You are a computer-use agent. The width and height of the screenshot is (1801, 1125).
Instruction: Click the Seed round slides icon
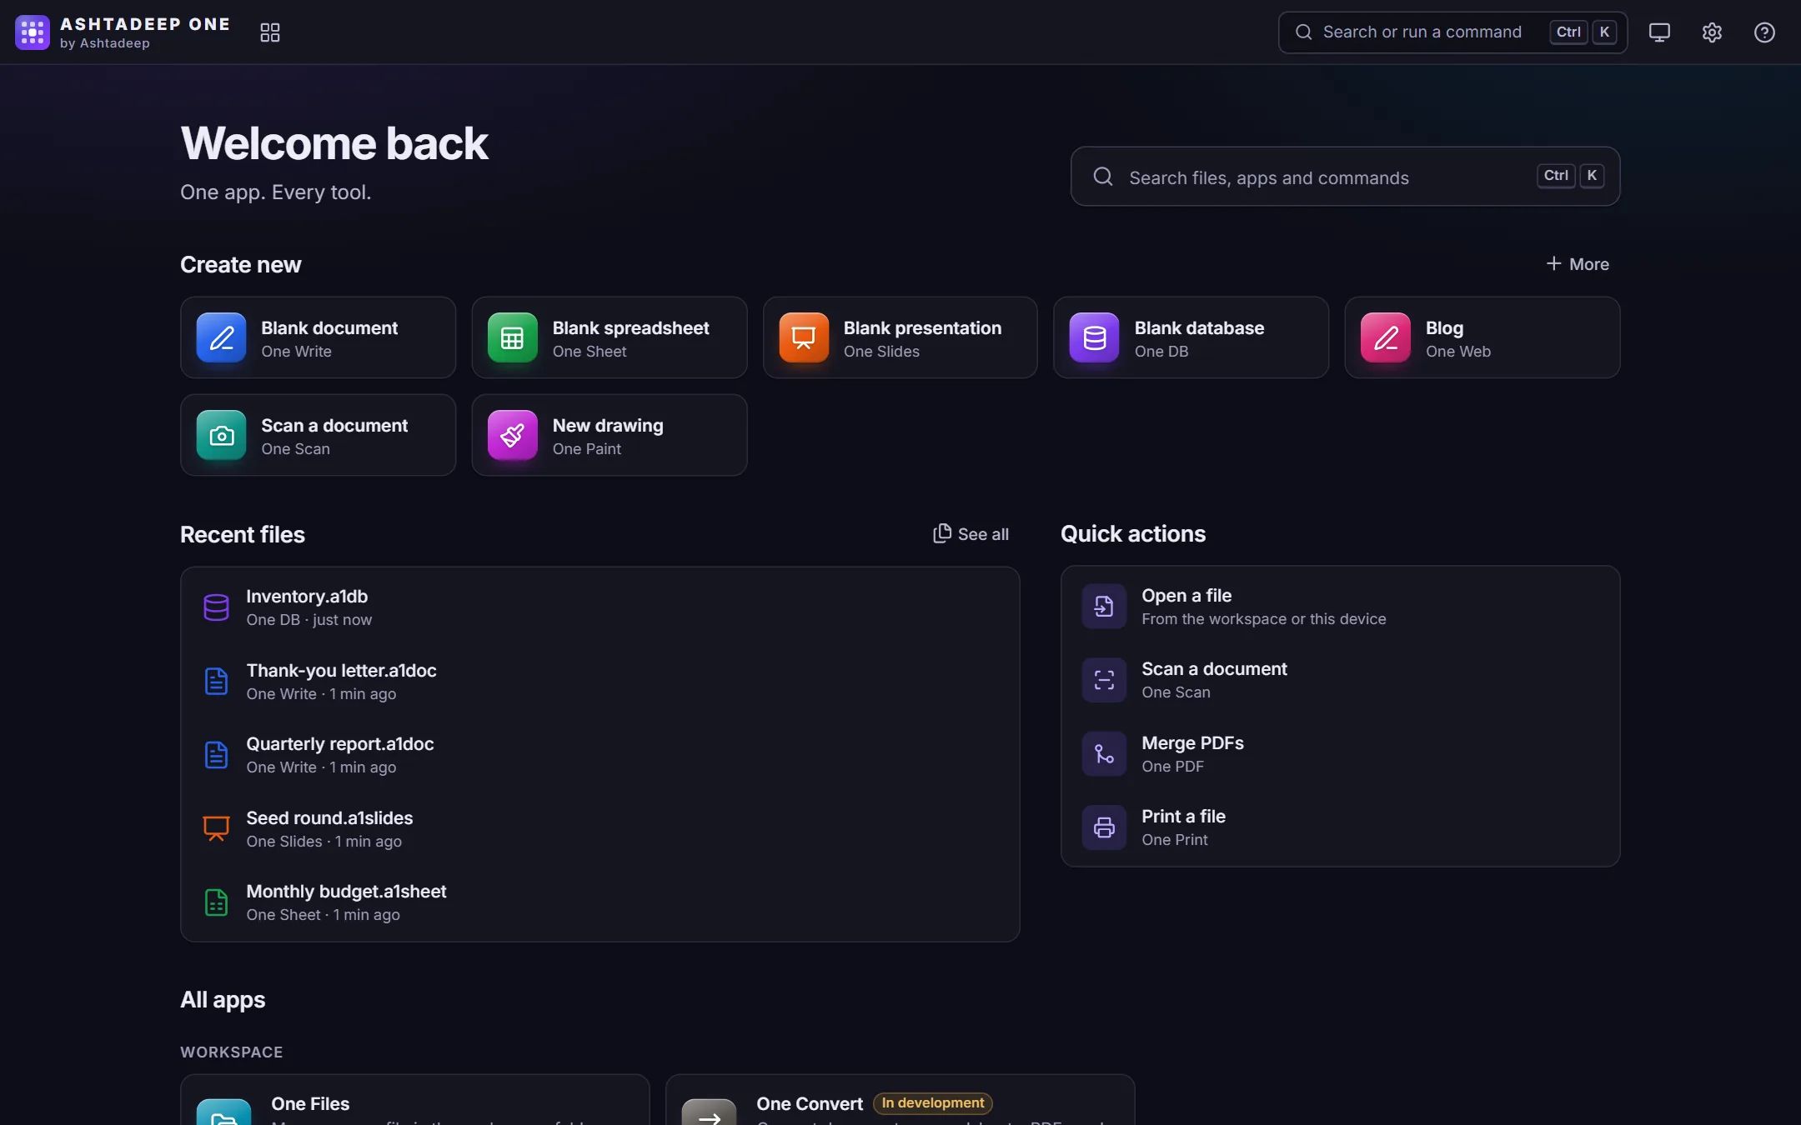[x=216, y=828]
